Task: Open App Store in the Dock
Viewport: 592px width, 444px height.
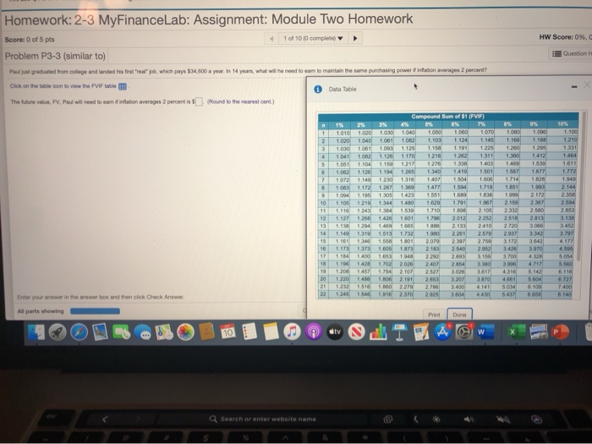Action: point(442,332)
